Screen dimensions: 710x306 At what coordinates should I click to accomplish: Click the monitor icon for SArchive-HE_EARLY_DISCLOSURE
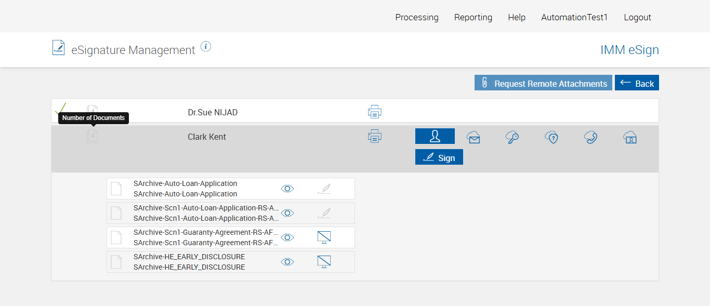324,262
